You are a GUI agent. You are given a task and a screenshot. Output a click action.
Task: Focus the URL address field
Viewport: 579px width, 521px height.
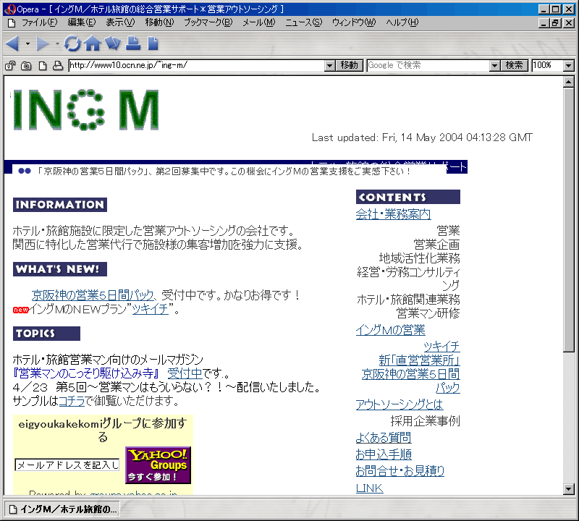click(x=196, y=66)
